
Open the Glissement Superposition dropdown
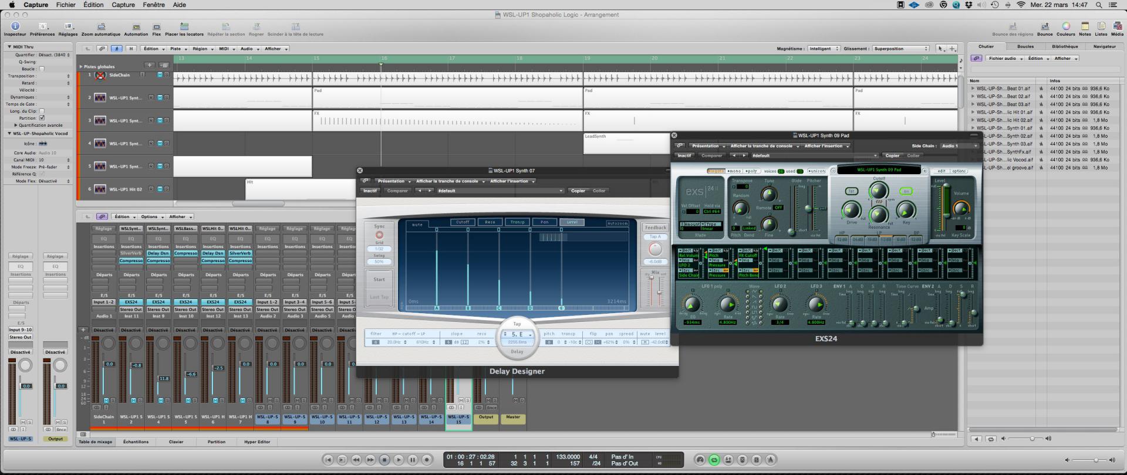(x=901, y=49)
